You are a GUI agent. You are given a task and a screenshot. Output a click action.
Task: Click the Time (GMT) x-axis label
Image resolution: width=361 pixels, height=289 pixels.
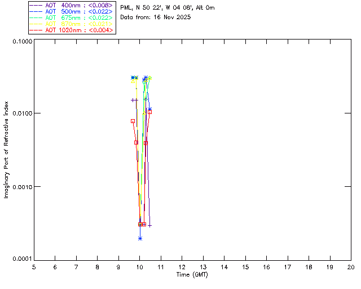click(192, 275)
